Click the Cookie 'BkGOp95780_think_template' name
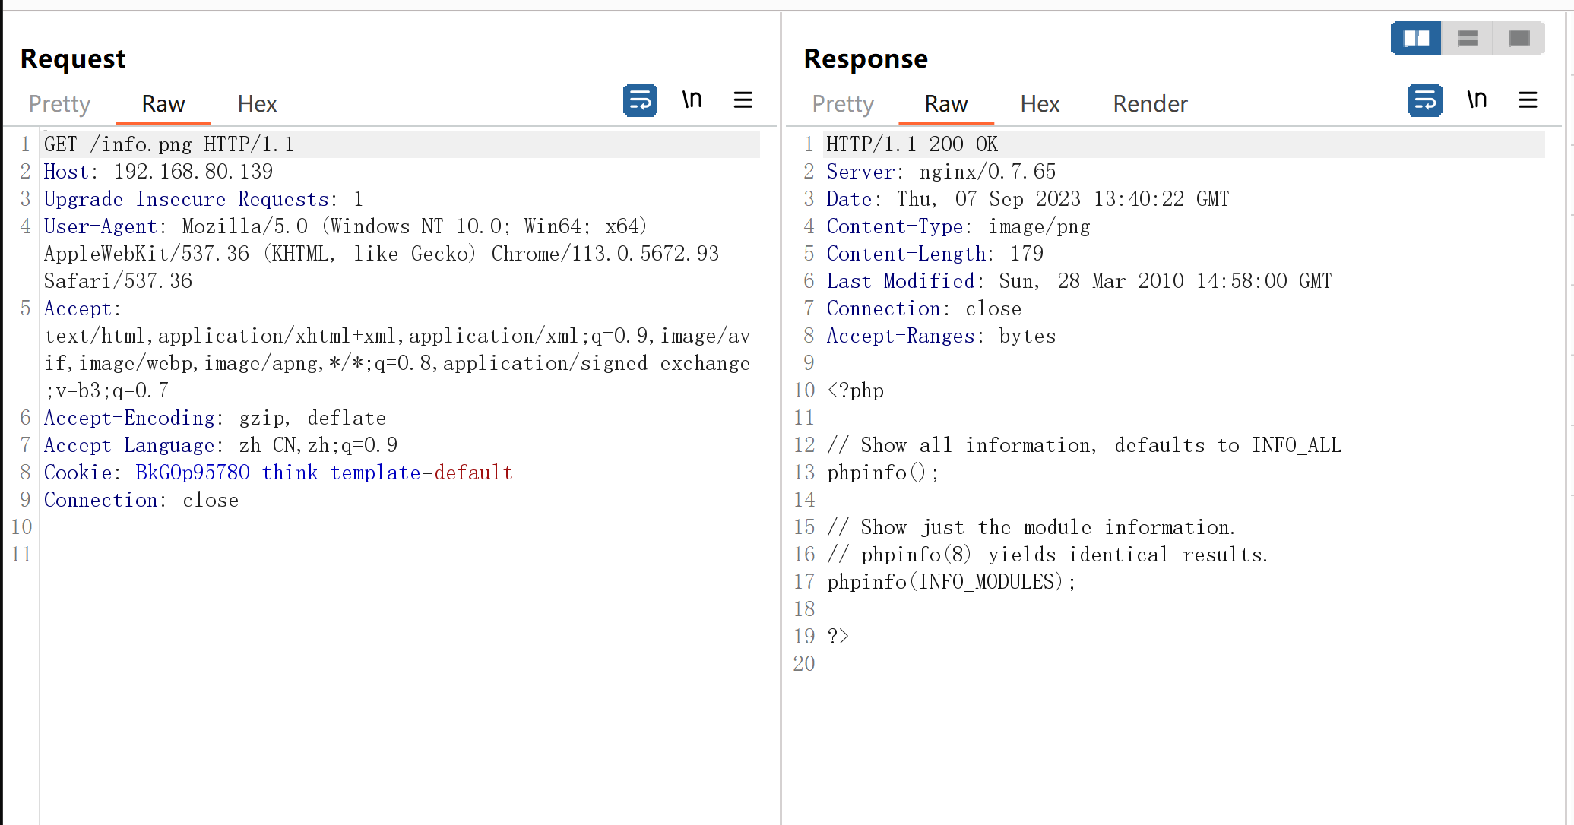 coord(278,473)
